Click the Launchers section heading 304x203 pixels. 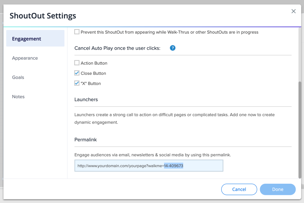tap(86, 100)
